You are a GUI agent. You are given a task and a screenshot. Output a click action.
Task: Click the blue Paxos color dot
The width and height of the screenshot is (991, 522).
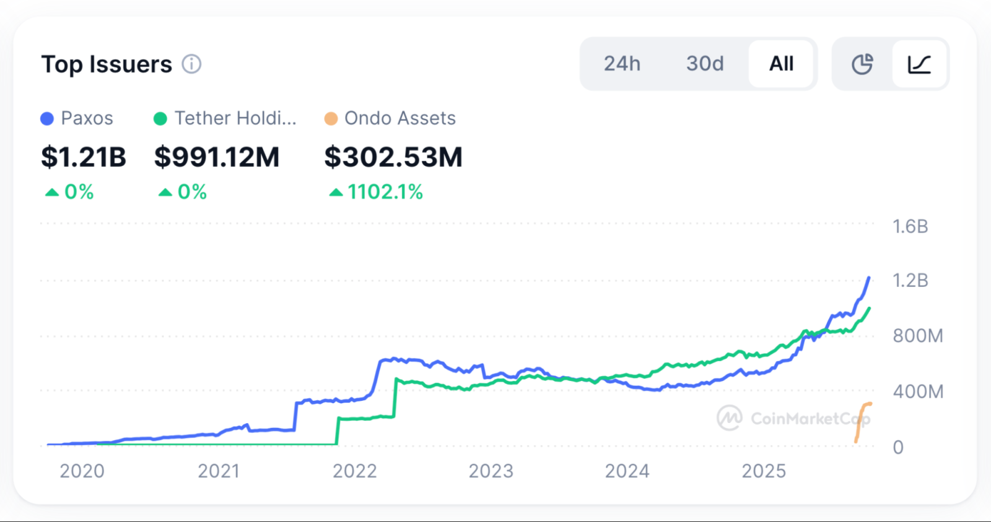[x=47, y=119]
